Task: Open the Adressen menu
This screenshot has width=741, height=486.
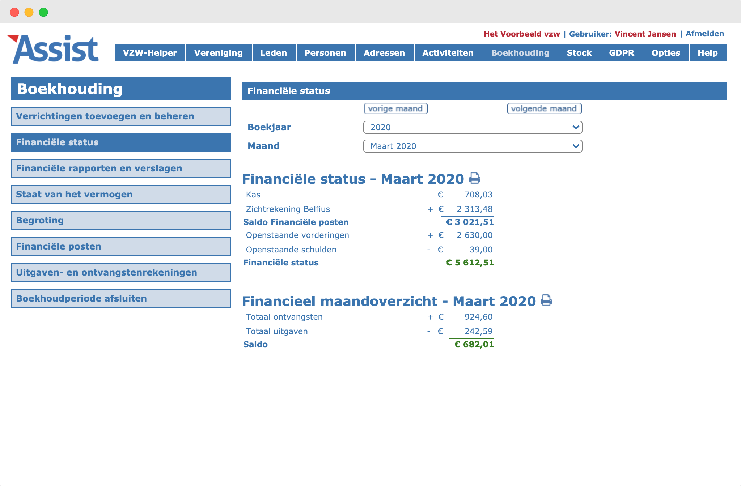Action: [385, 53]
